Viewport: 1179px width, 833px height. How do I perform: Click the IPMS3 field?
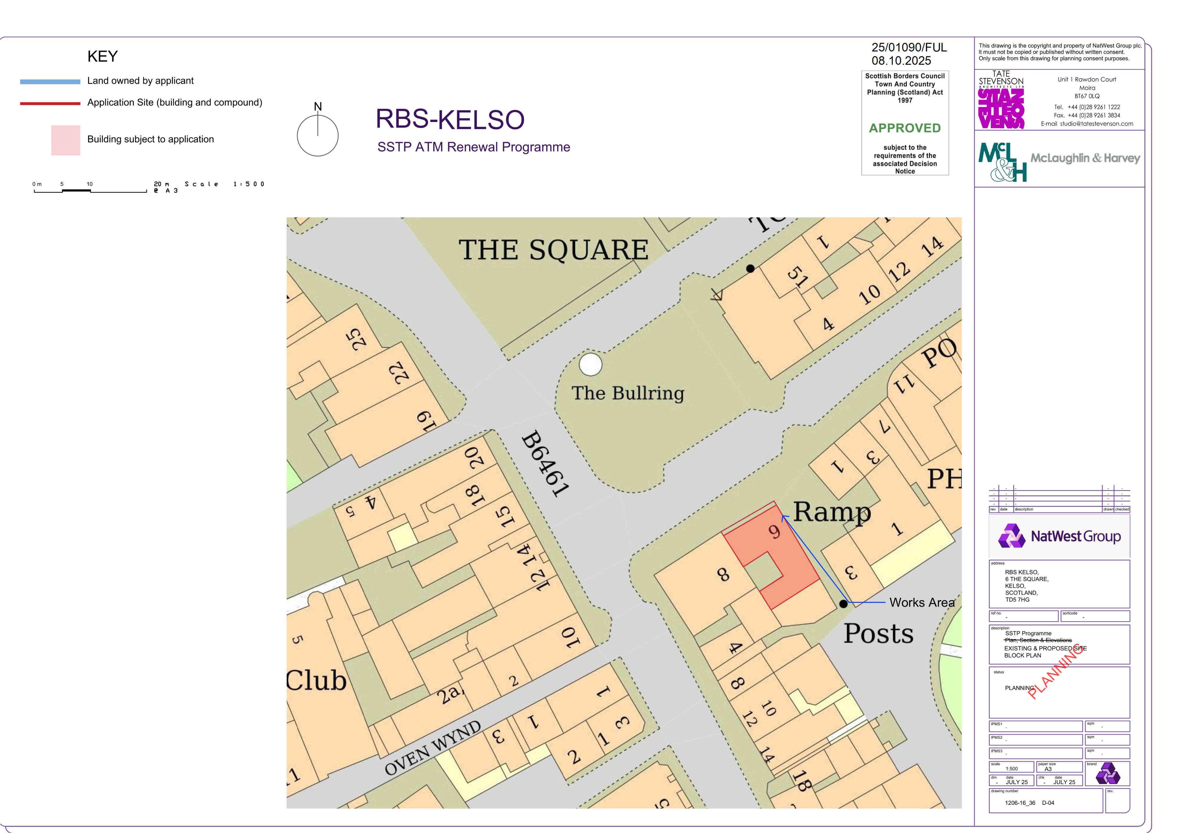point(1036,753)
